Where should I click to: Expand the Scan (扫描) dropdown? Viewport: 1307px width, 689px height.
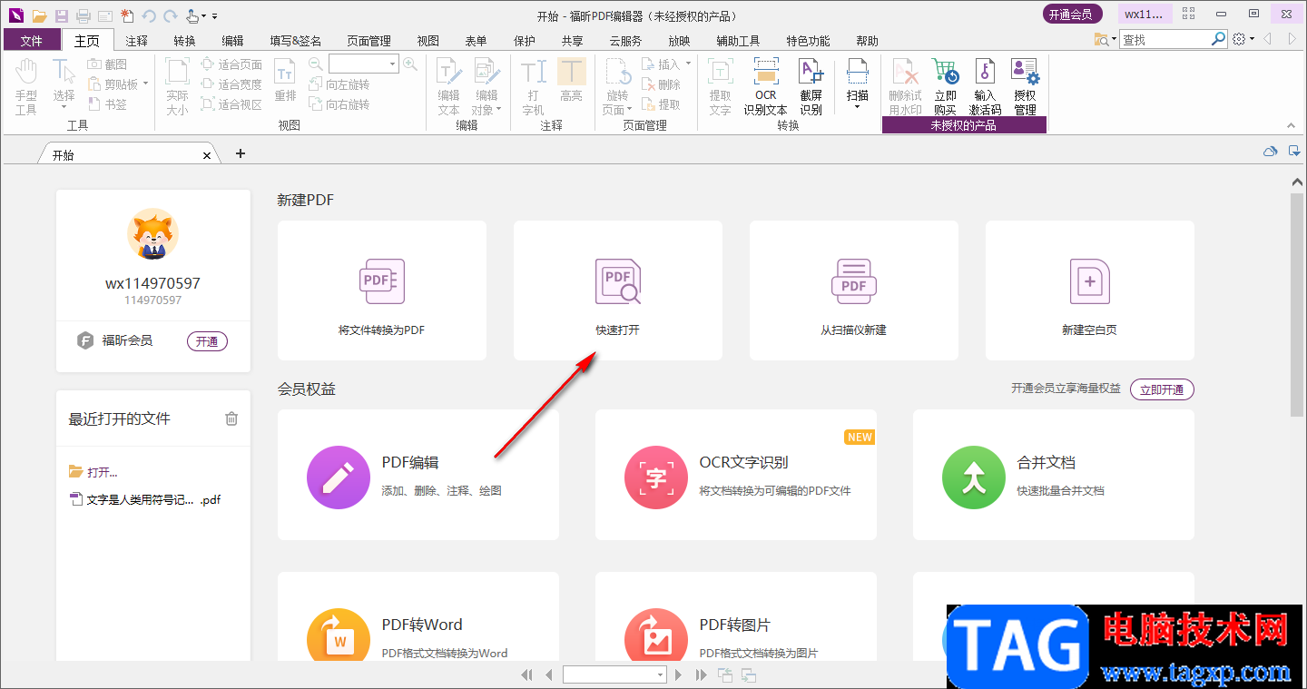[858, 107]
